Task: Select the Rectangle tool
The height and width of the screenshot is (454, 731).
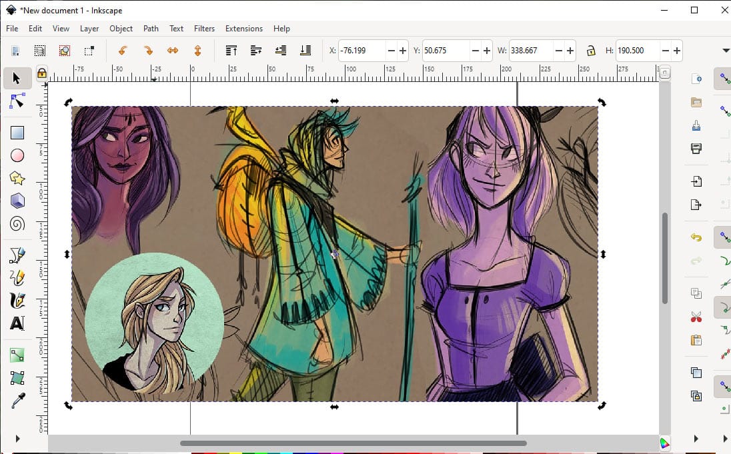Action: click(x=17, y=133)
